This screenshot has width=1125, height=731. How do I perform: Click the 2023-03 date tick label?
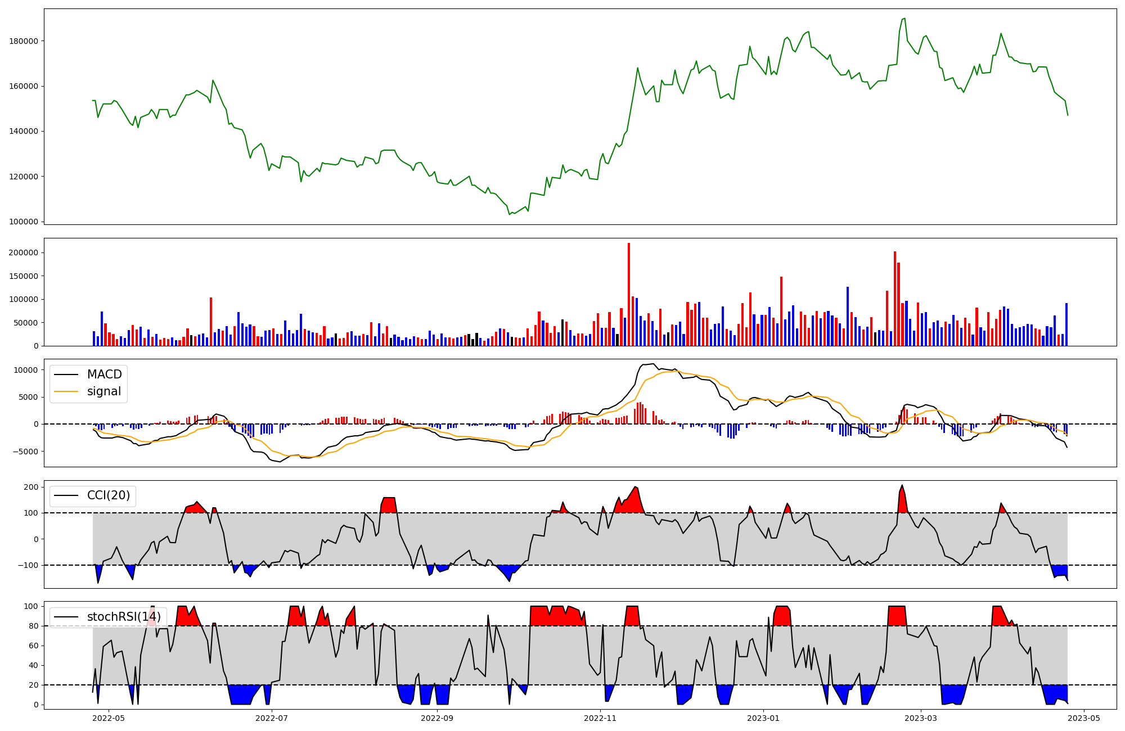tap(921, 718)
